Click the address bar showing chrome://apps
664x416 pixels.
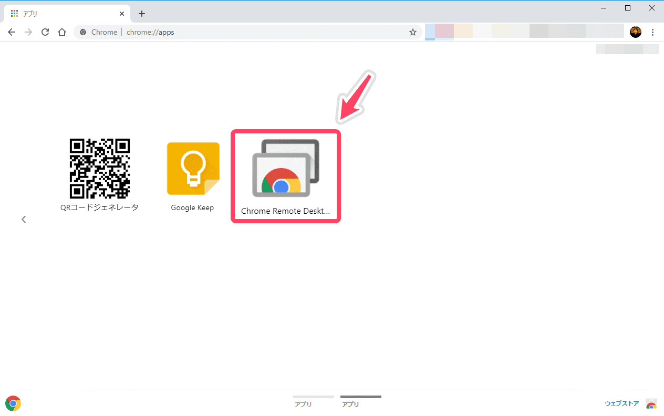tap(248, 32)
